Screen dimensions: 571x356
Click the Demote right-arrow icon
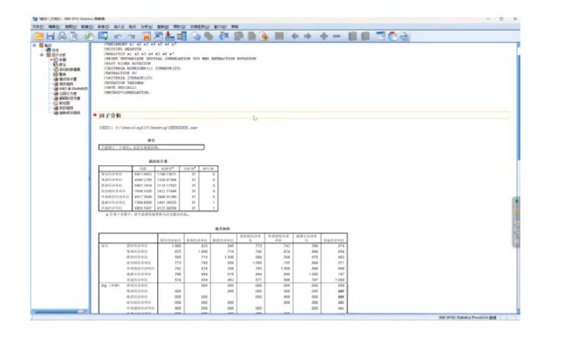point(307,36)
